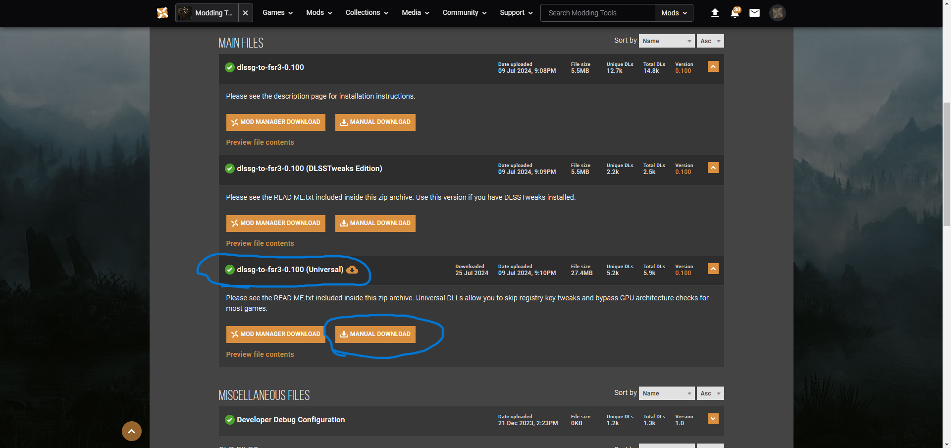The width and height of the screenshot is (951, 448).
Task: Mod Manager Download for Universal file
Action: coord(276,335)
